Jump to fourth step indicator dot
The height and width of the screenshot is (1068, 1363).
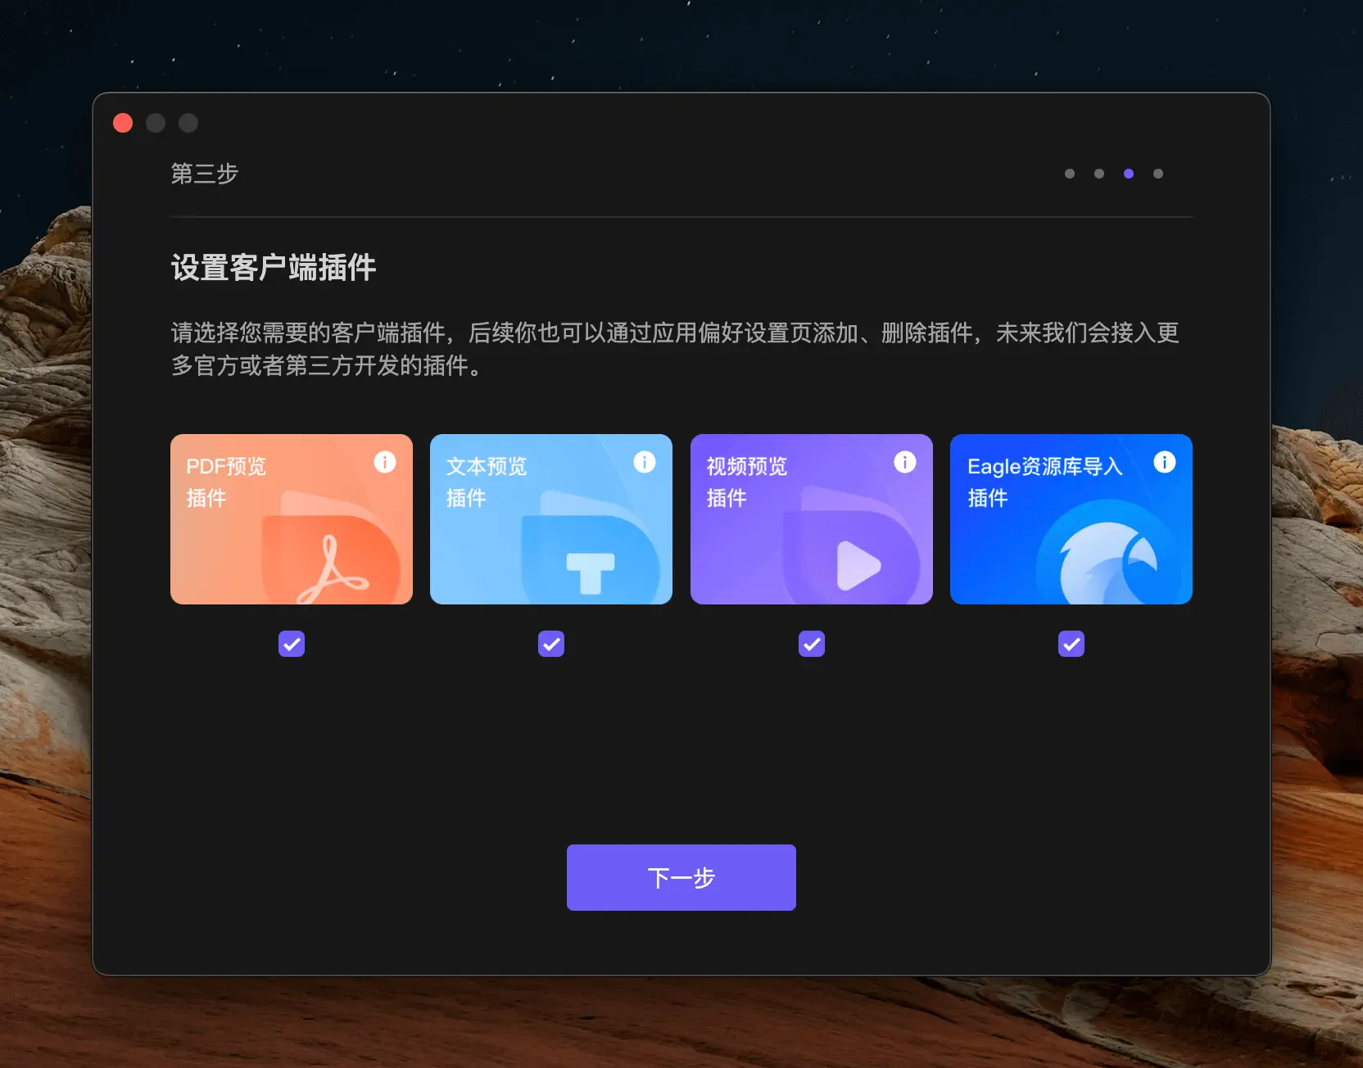(x=1158, y=174)
